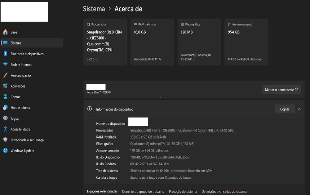Open Contas settings

(32, 97)
